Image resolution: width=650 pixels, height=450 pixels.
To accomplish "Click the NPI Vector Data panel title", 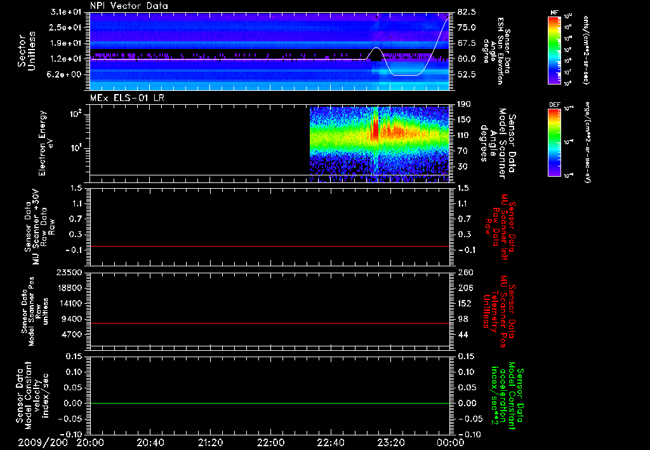I will click(129, 6).
